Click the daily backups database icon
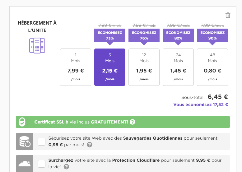Screen dimensions: 242x172 coord(25,142)
